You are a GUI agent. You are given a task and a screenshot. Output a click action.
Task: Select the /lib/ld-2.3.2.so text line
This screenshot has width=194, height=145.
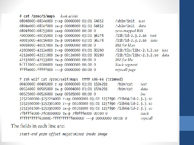tap(88, 36)
